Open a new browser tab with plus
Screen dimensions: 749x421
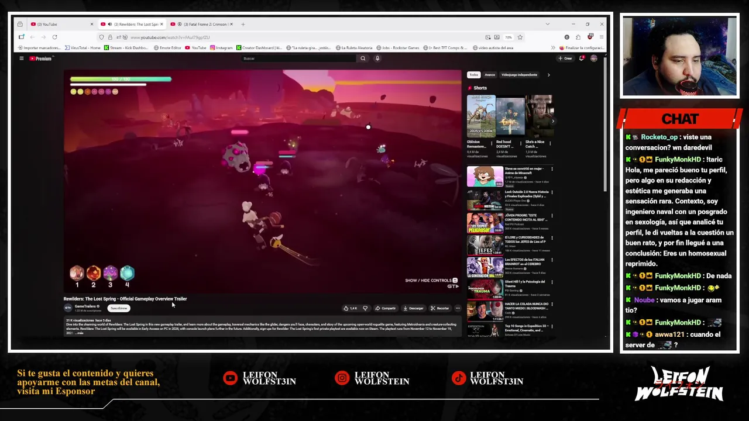click(x=243, y=24)
